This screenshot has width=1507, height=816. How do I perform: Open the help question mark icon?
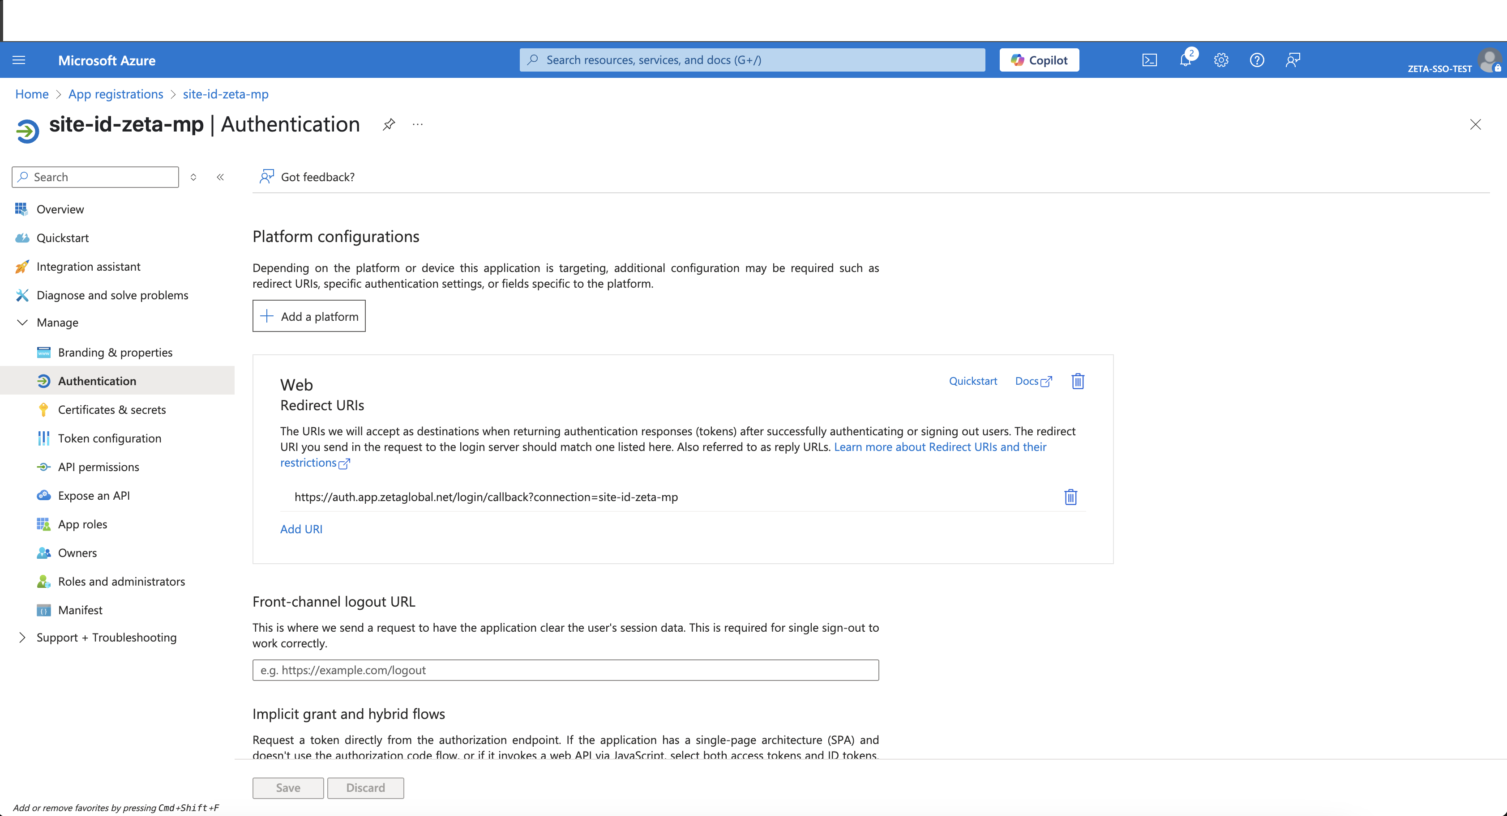tap(1257, 59)
